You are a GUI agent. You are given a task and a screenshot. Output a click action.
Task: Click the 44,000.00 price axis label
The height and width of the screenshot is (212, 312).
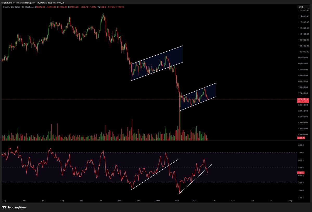[304, 135]
